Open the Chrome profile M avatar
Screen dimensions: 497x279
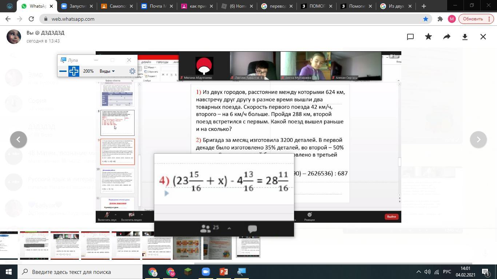pos(452,19)
